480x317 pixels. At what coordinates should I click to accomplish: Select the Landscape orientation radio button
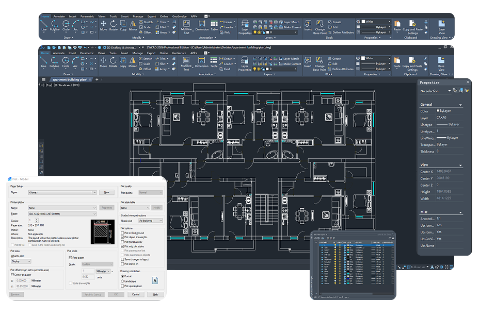pyautogui.click(x=122, y=281)
